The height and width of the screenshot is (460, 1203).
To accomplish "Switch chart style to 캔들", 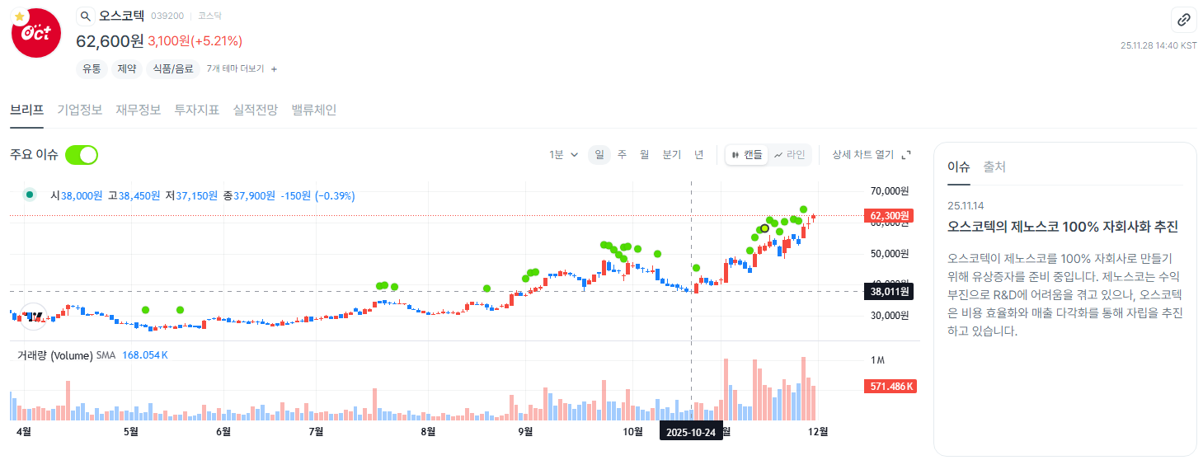I will [x=747, y=154].
